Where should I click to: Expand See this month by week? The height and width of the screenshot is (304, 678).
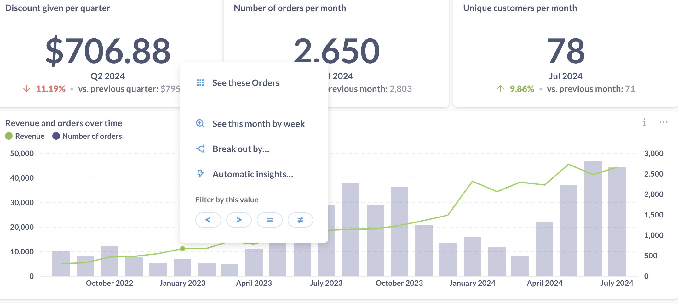pos(258,124)
